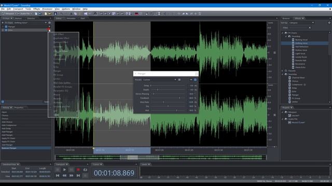The width and height of the screenshot is (332, 186).
Task: Select Parametric EQ in context menu
Action: pyautogui.click(x=61, y=91)
